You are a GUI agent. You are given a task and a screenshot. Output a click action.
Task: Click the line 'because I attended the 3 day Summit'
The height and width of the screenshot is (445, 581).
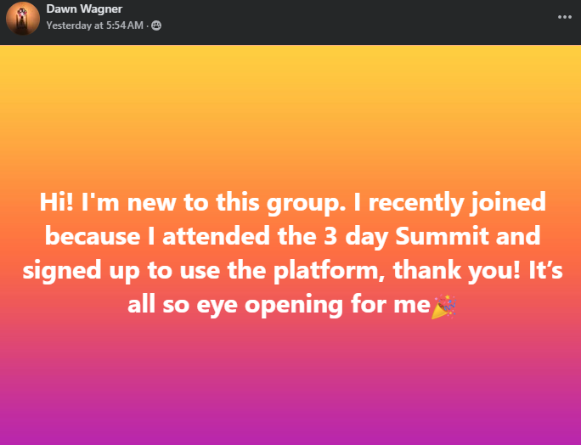pos(290,238)
